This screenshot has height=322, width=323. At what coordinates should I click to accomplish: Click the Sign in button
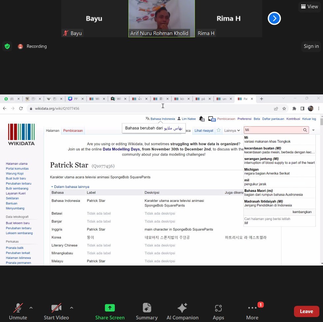click(x=311, y=46)
